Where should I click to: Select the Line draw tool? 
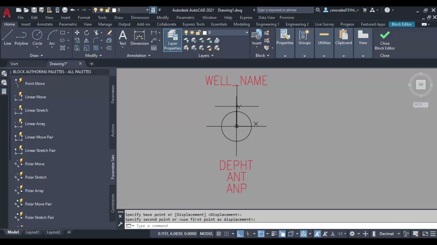pos(8,37)
